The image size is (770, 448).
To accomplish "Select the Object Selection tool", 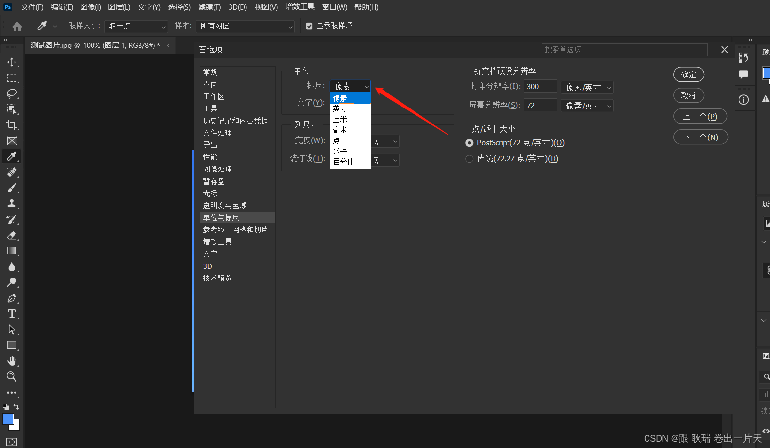I will [12, 109].
